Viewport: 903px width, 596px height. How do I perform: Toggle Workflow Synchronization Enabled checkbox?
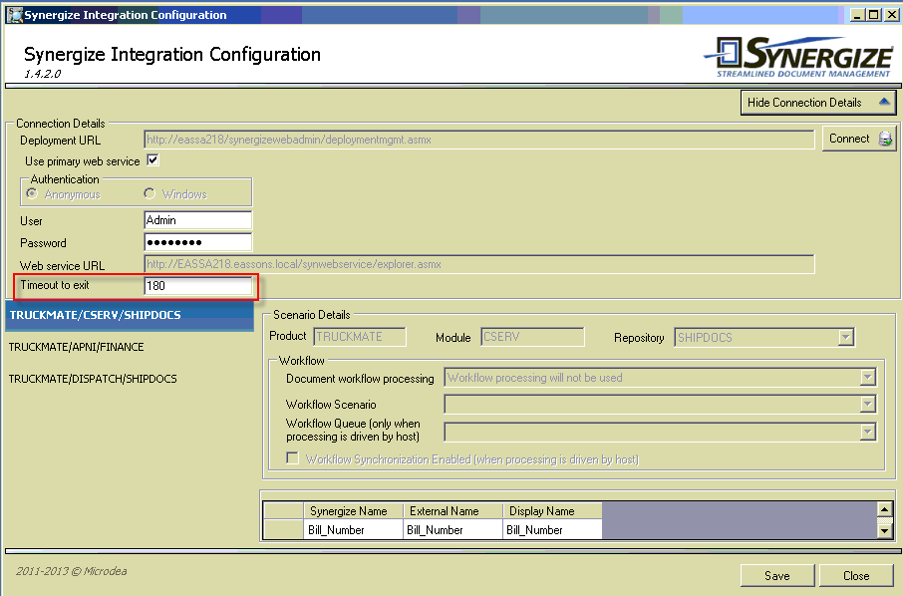[293, 458]
